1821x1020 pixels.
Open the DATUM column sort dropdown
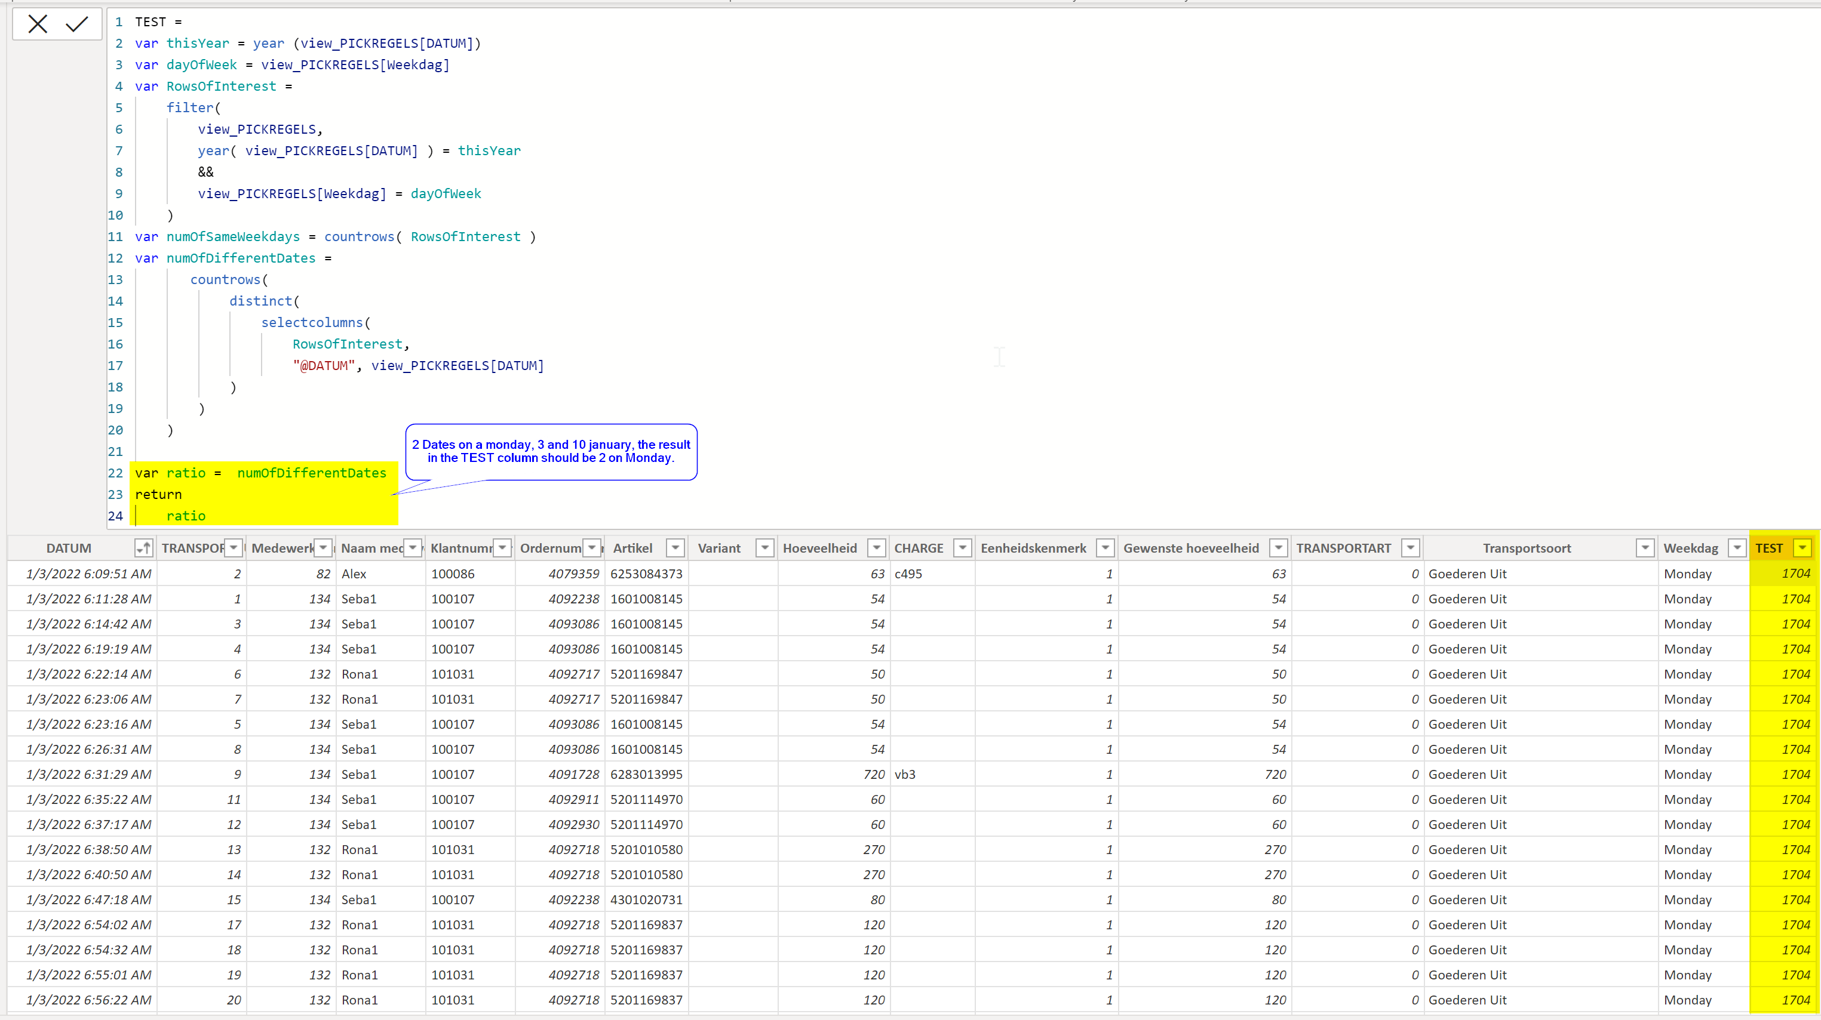click(x=143, y=548)
